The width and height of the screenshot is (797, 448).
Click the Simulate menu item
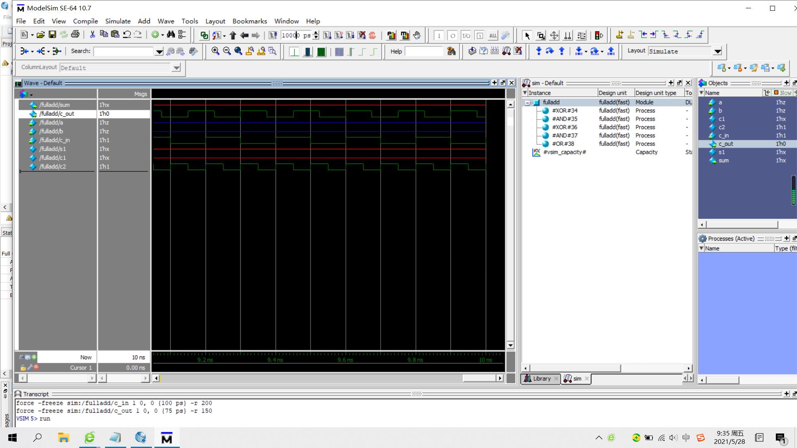(x=117, y=21)
